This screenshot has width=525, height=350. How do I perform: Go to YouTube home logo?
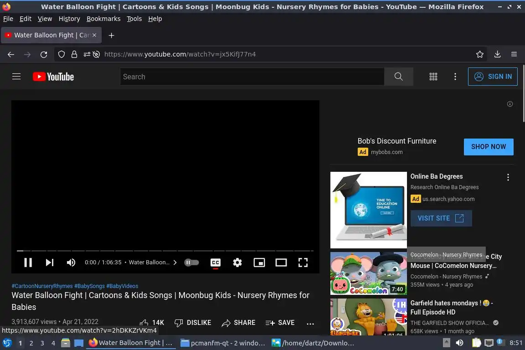[53, 77]
